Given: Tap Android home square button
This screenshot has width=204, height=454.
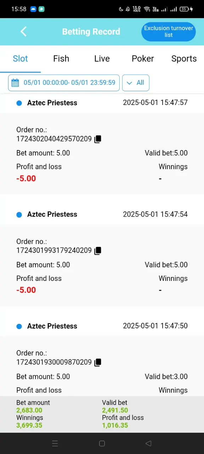Looking at the screenshot, I should (102, 443).
